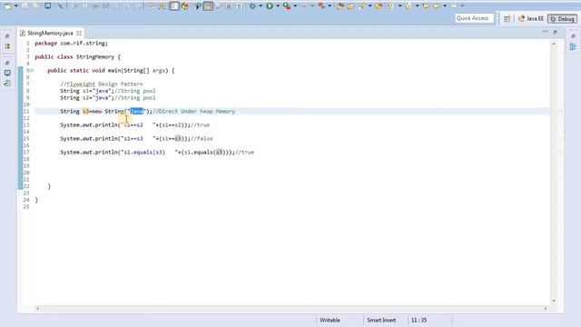Open the Run launch dropdown arrow

click(x=278, y=6)
